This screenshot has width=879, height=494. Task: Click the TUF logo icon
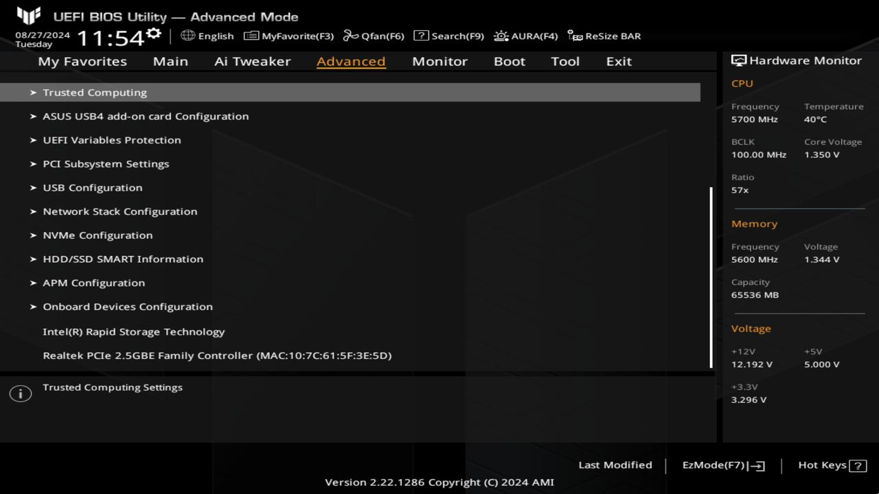29,16
